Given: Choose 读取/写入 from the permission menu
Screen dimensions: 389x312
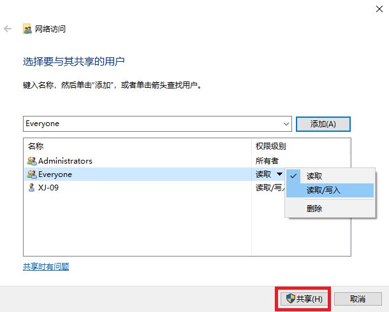Looking at the screenshot, I should [x=323, y=190].
